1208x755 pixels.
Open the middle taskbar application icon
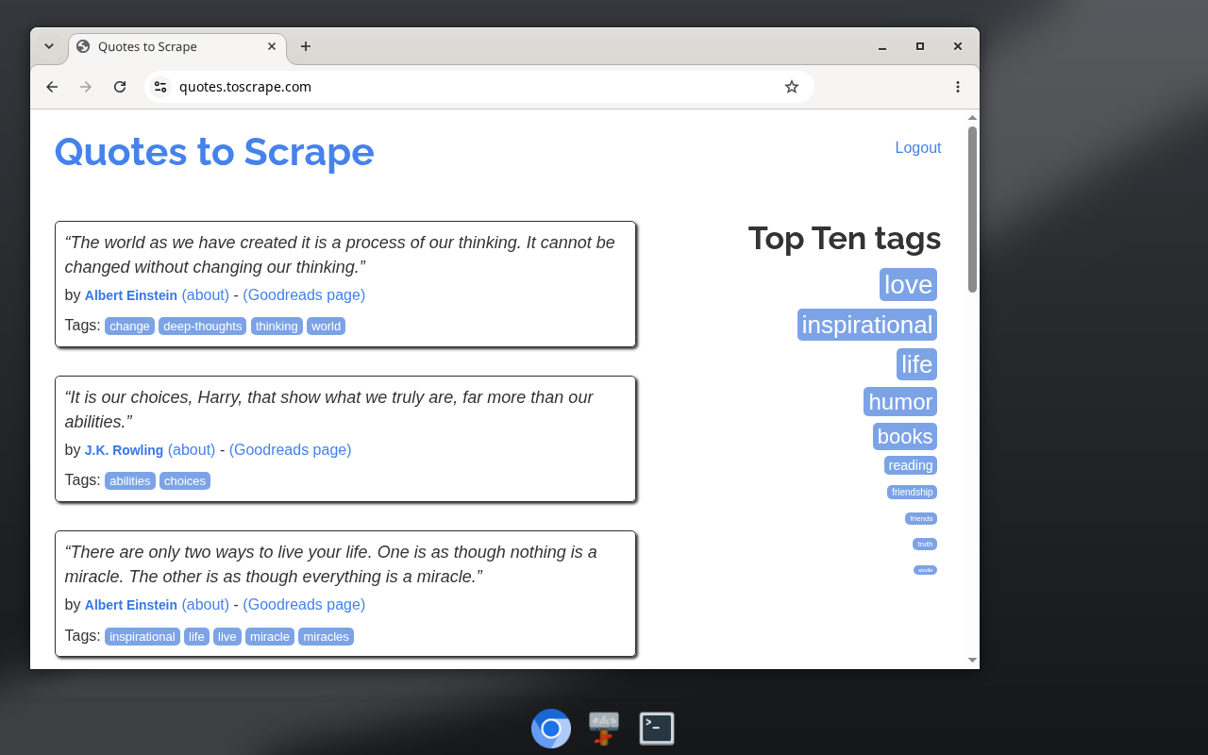click(x=604, y=729)
